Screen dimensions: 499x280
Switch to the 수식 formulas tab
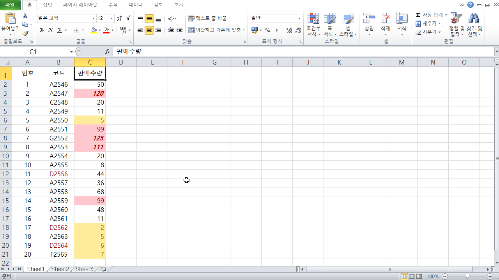point(113,5)
